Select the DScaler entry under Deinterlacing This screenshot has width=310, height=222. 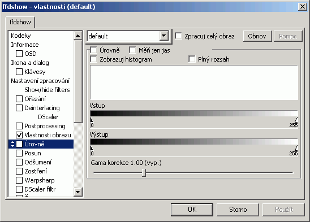point(48,117)
